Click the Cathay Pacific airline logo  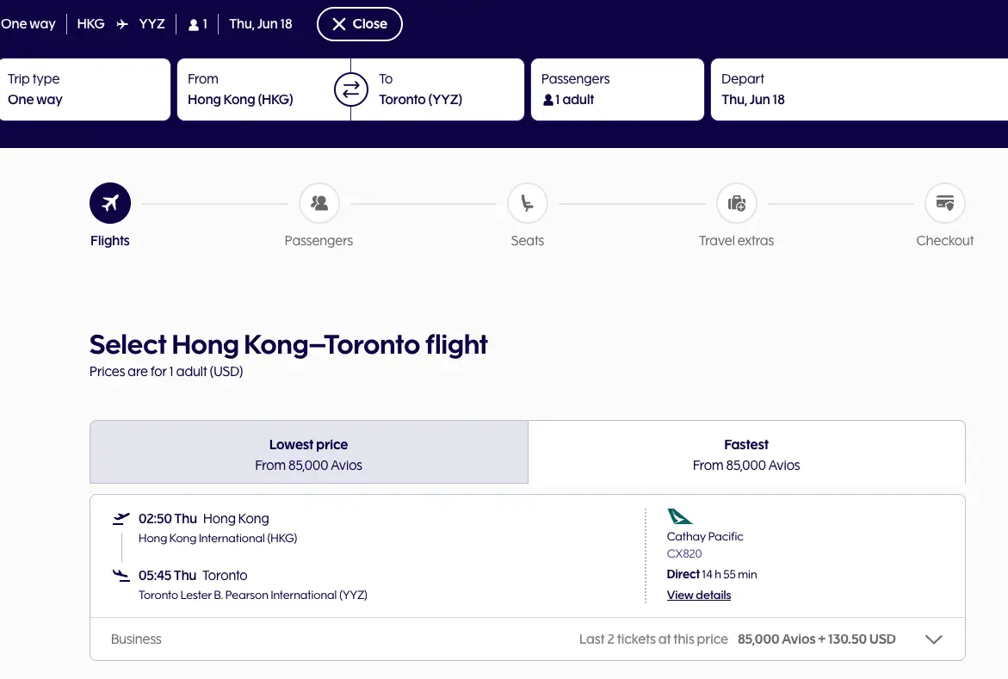(x=680, y=516)
